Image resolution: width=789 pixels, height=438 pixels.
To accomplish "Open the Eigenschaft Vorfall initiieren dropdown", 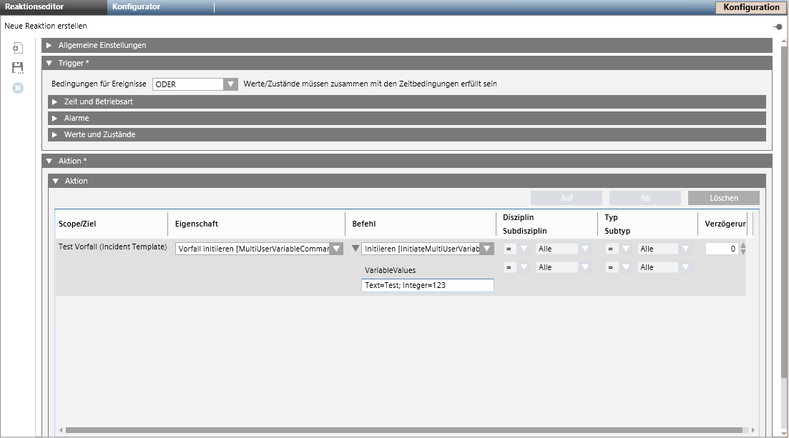I will (336, 249).
